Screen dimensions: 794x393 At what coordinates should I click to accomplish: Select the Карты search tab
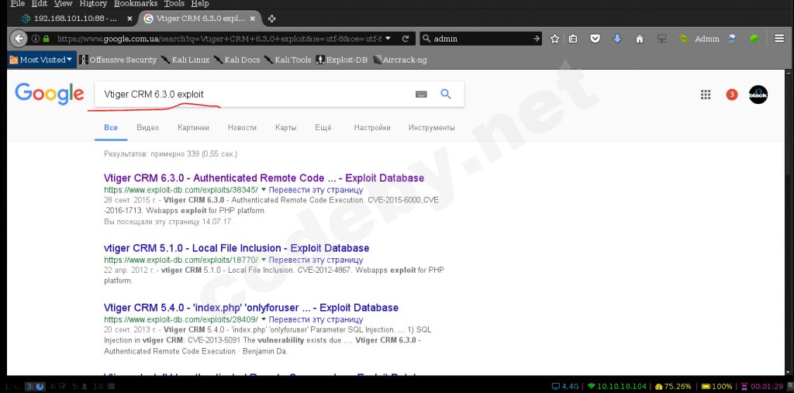point(286,128)
